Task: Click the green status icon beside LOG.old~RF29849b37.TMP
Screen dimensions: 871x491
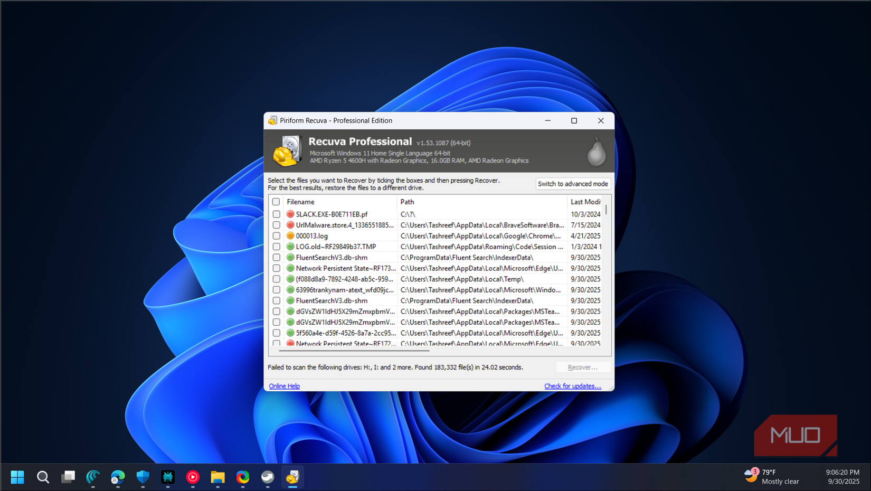Action: click(x=290, y=246)
